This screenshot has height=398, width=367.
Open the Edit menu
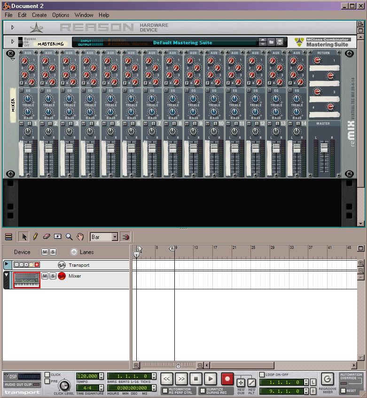pyautogui.click(x=22, y=15)
